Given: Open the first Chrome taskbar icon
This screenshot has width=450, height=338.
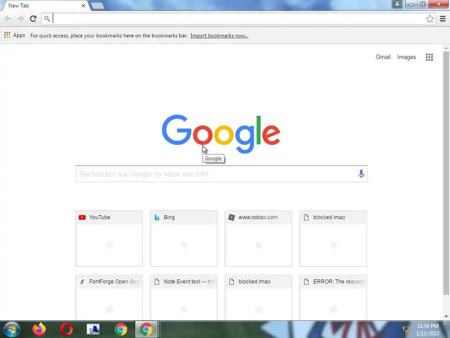Looking at the screenshot, I should click(121, 329).
